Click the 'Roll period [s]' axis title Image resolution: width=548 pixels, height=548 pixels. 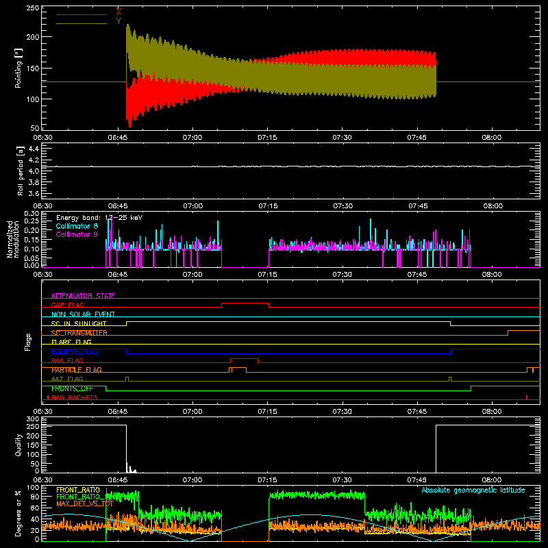(x=21, y=171)
